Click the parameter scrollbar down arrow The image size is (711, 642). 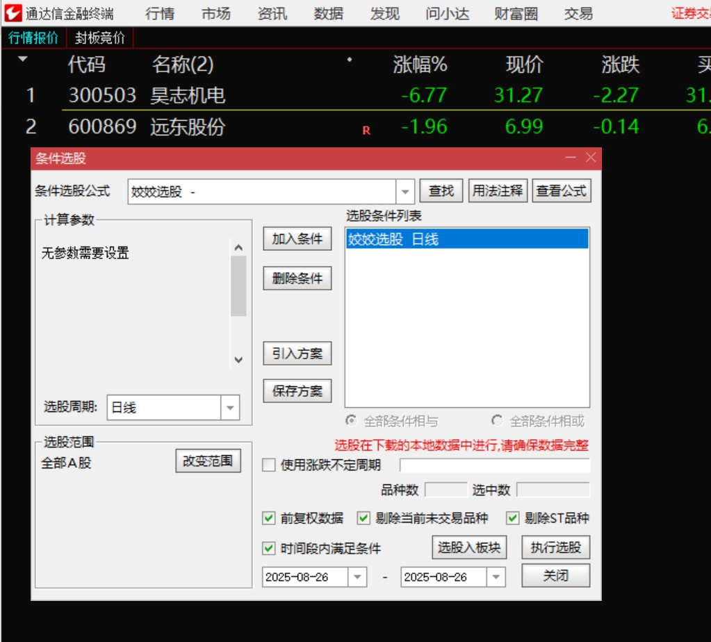click(x=238, y=359)
